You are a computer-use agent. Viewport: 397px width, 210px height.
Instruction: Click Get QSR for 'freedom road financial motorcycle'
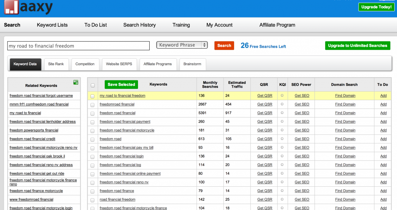[265, 130]
